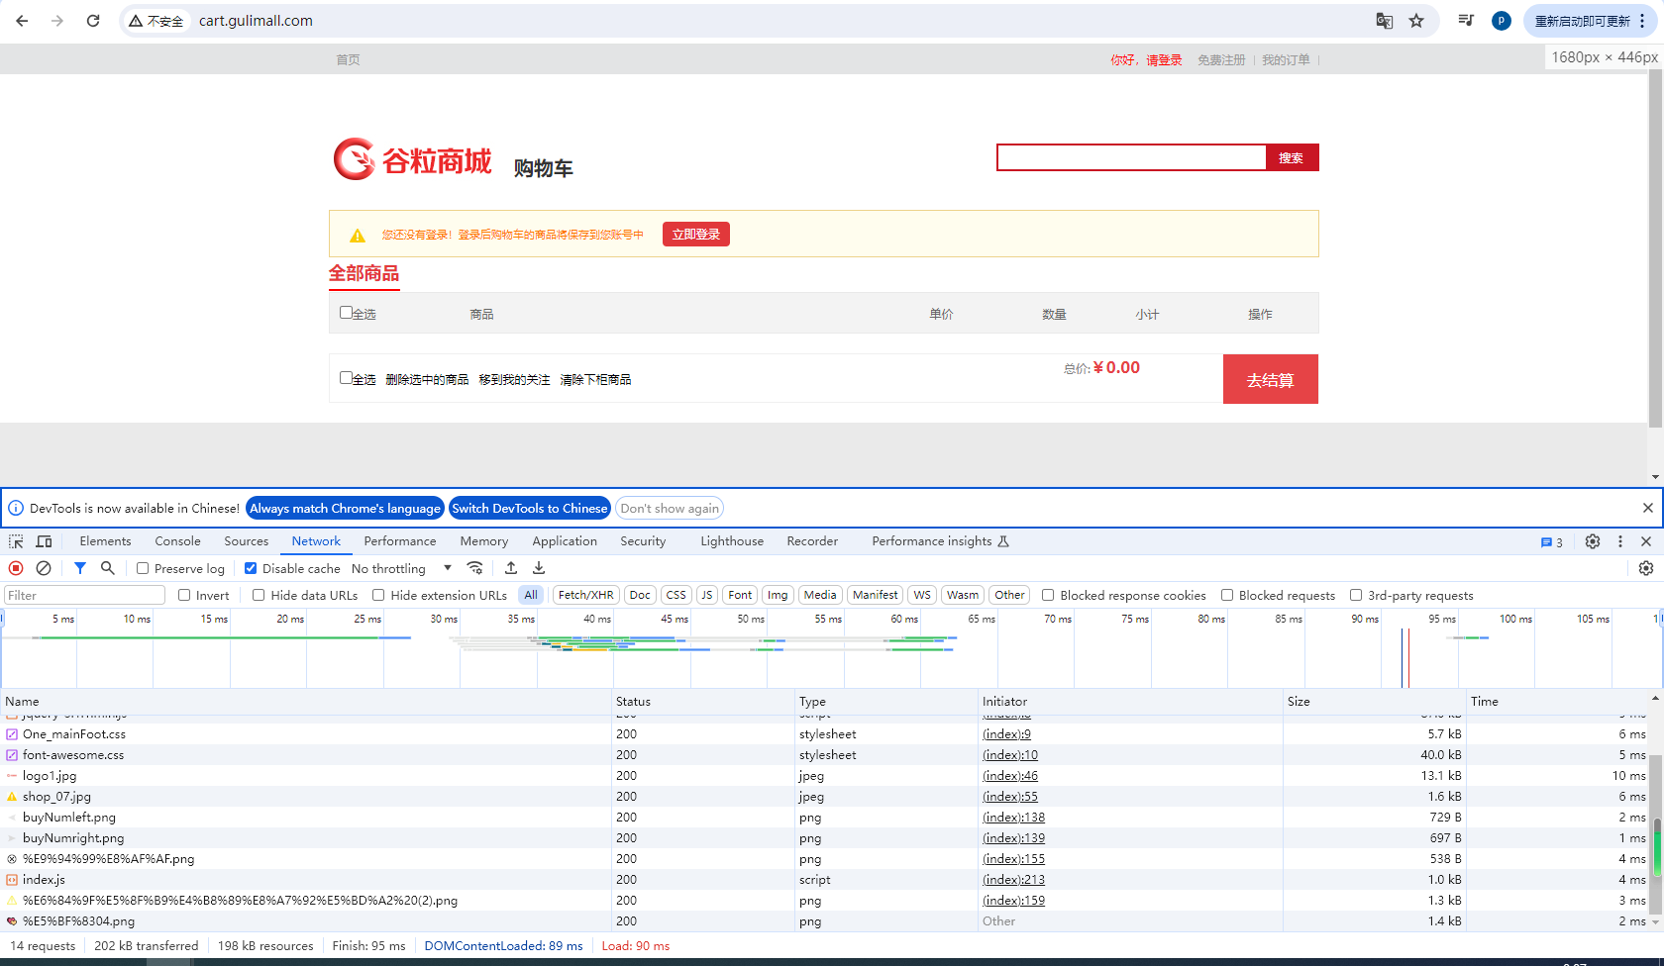Click the 搜索 search button

(1292, 157)
